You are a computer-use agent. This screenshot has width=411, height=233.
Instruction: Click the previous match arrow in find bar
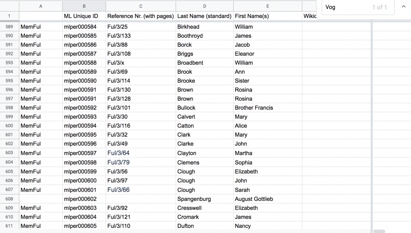tap(403, 7)
